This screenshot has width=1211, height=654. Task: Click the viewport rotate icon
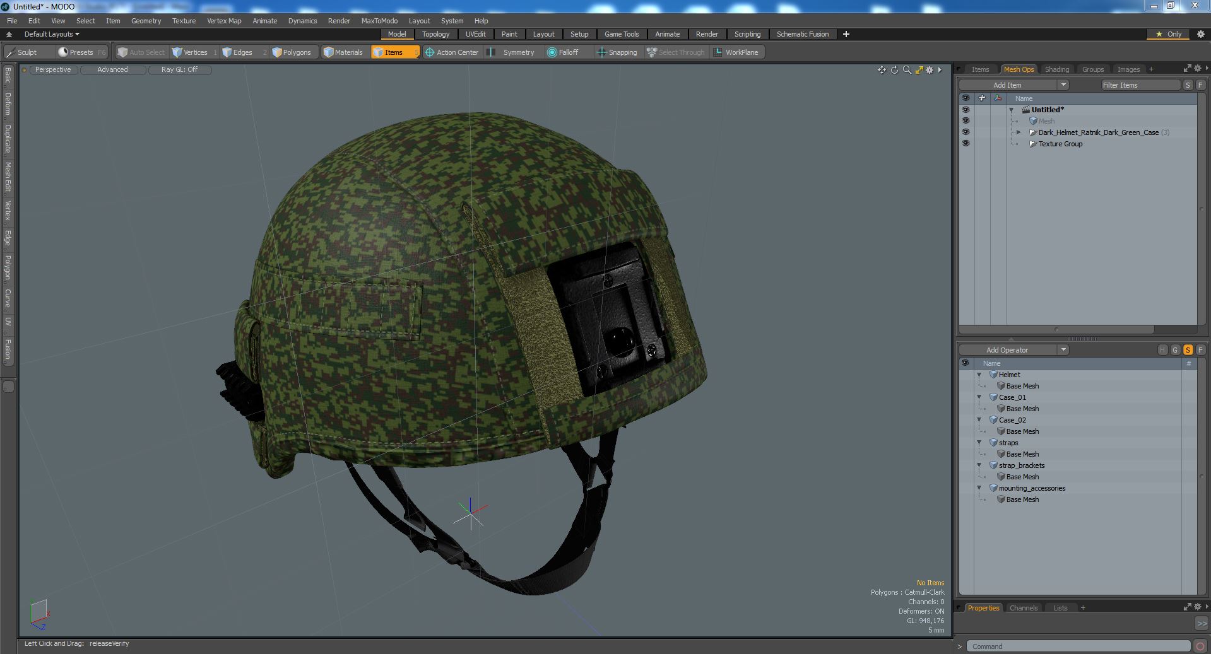894,70
